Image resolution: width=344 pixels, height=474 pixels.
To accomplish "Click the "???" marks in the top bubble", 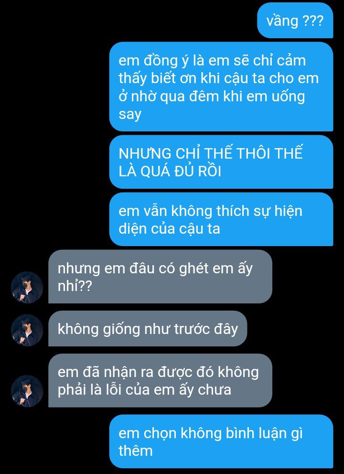I will tap(312, 21).
